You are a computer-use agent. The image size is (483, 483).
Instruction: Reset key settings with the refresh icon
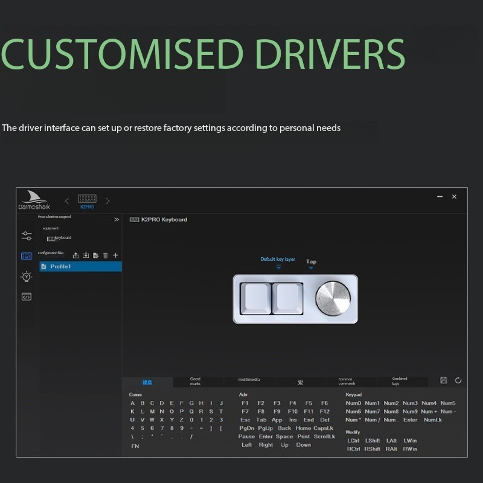(x=458, y=380)
